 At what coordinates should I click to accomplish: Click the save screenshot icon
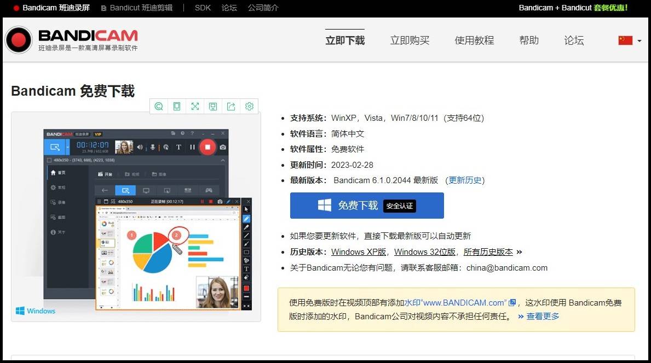click(x=213, y=106)
